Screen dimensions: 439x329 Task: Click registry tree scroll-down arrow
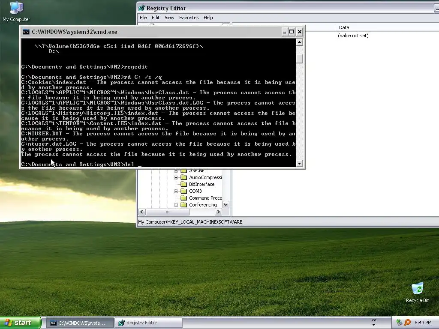point(226,205)
